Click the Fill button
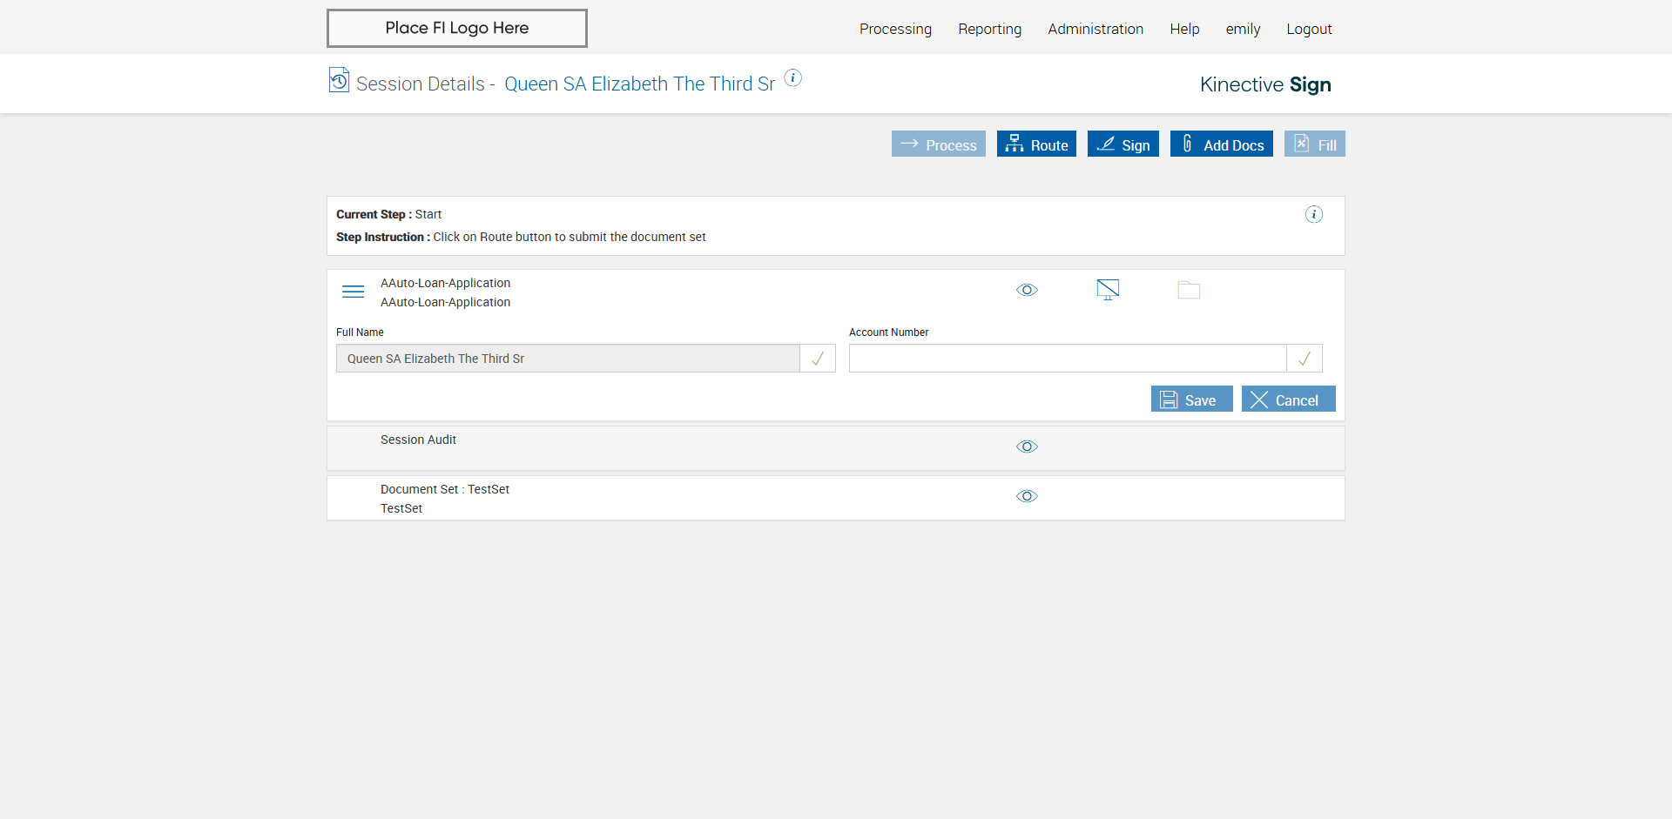Viewport: 1672px width, 819px height. (x=1315, y=144)
